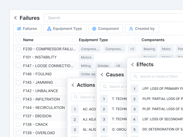
Task: Open the Created by filter dropdown
Action: (x=142, y=29)
